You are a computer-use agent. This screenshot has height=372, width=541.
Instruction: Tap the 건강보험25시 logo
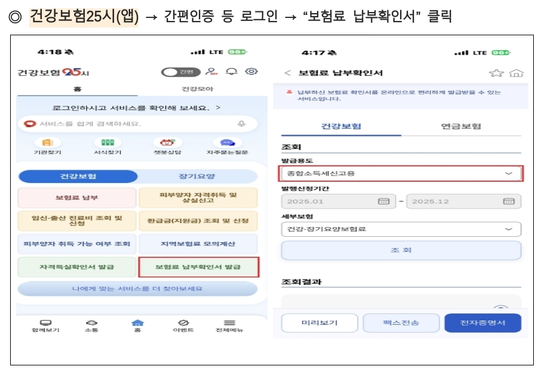(x=54, y=72)
